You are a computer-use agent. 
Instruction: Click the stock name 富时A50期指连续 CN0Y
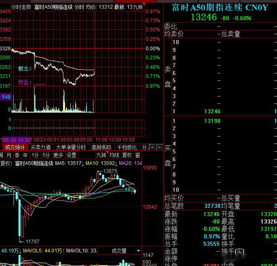[220, 7]
